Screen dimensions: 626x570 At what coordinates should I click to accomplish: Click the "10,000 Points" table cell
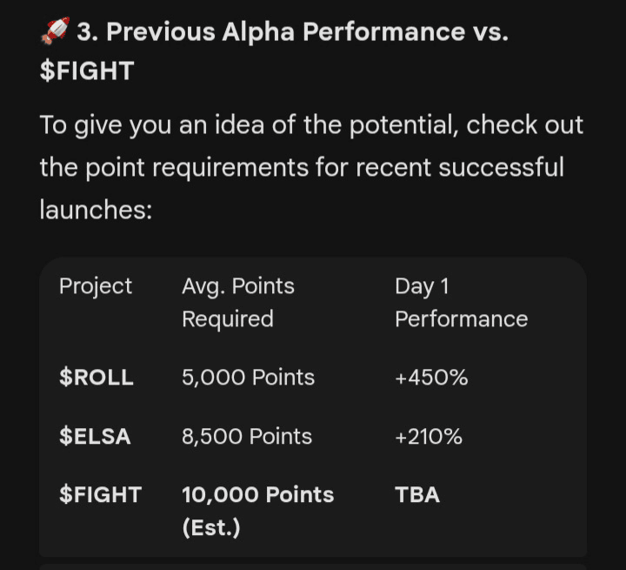pos(257,494)
